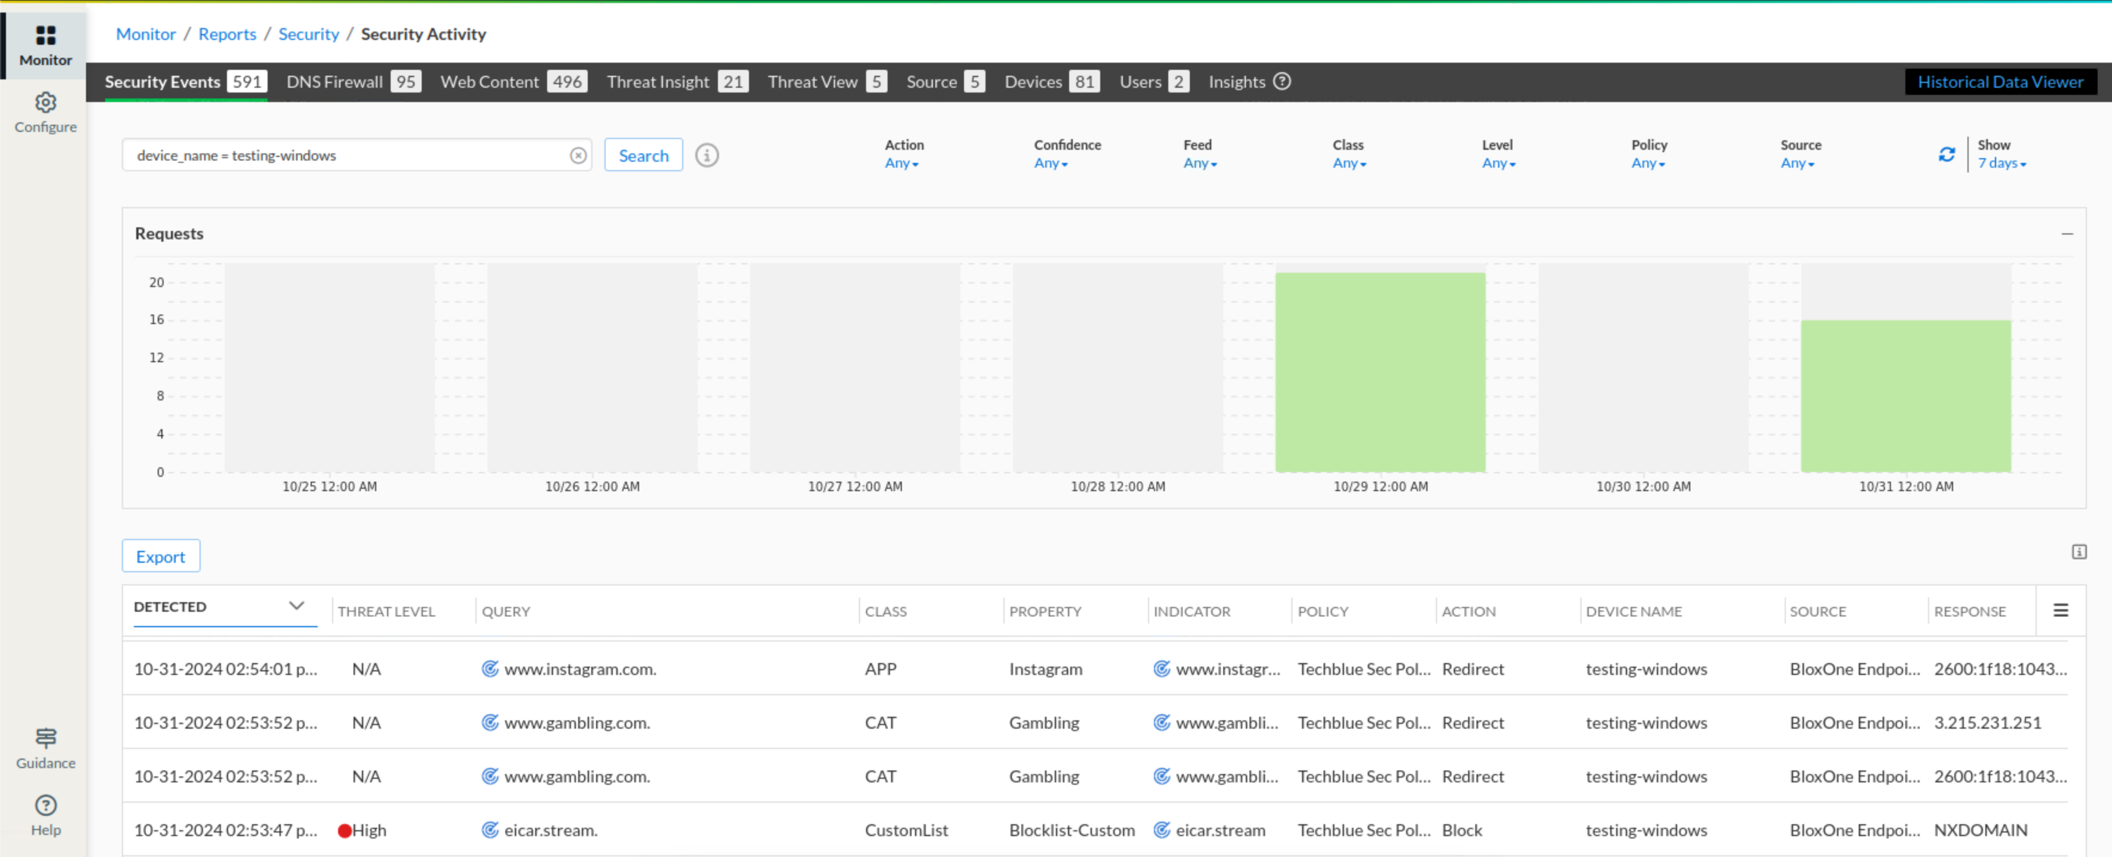2112x857 pixels.
Task: Open the Show 7 days dropdown
Action: tap(2002, 163)
